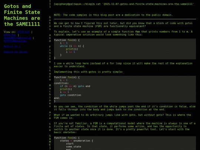Image resolution: width=200 pixels, height=150 pixels.
Task: Click the paragraph beginning 'We can get to how'
Action: point(123,24)
